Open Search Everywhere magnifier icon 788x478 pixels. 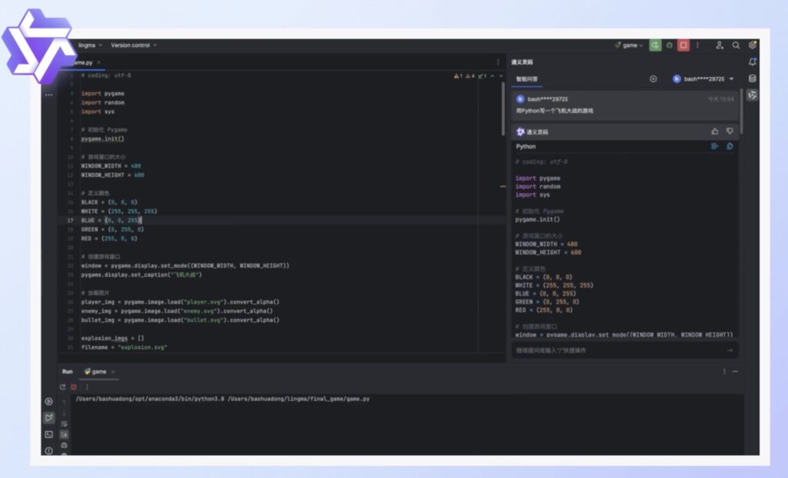[736, 45]
